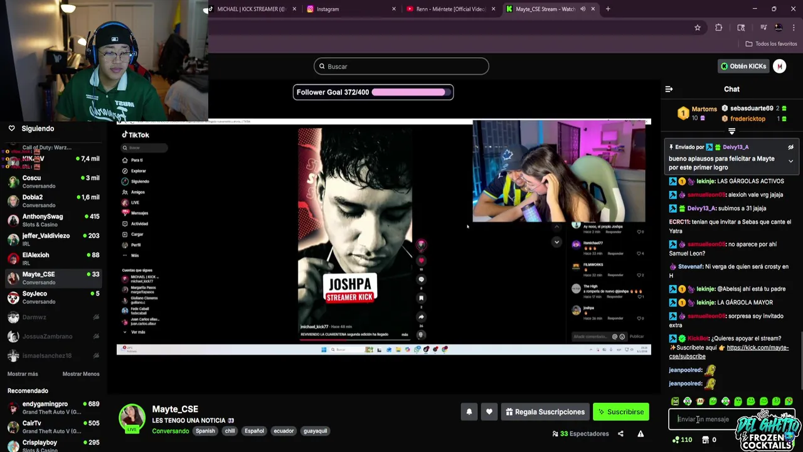Open the Chrome profile avatar

[779, 28]
